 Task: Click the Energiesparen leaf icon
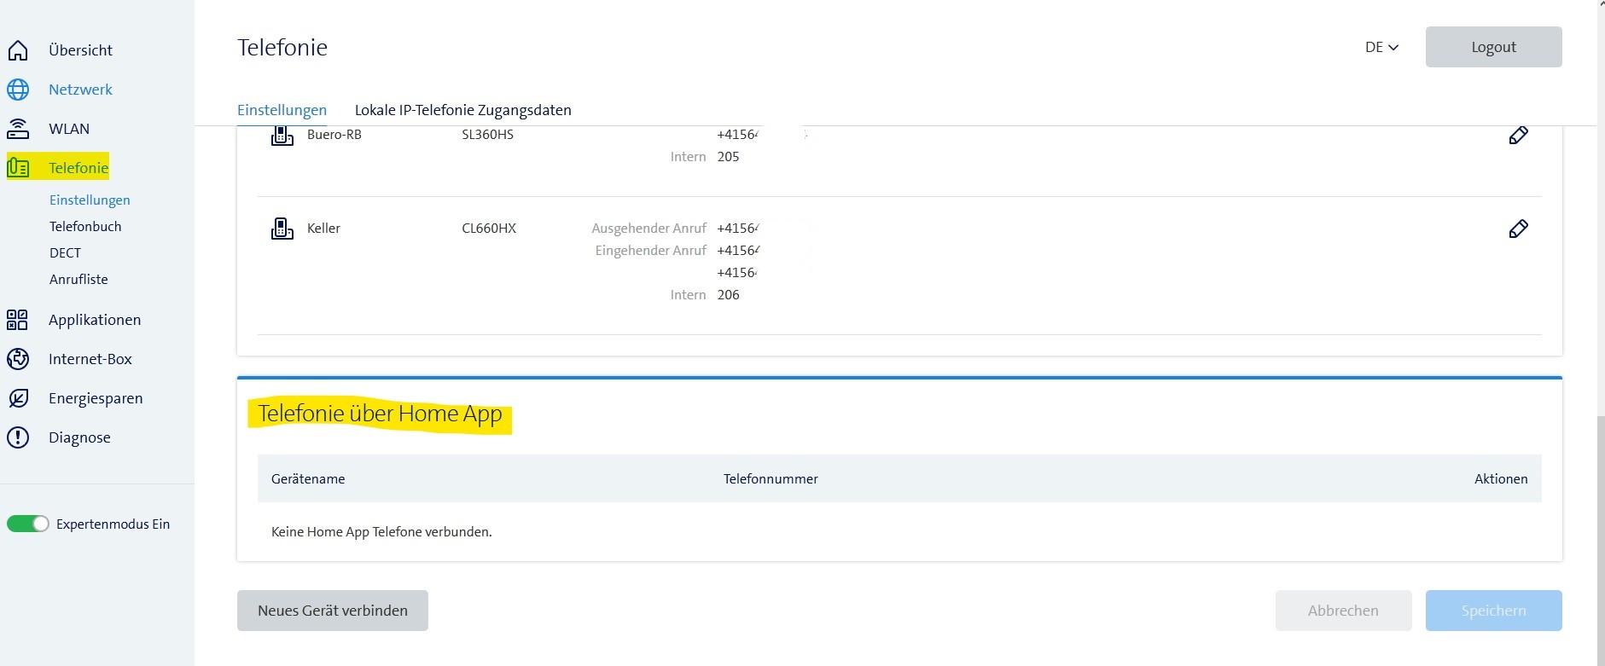(18, 398)
